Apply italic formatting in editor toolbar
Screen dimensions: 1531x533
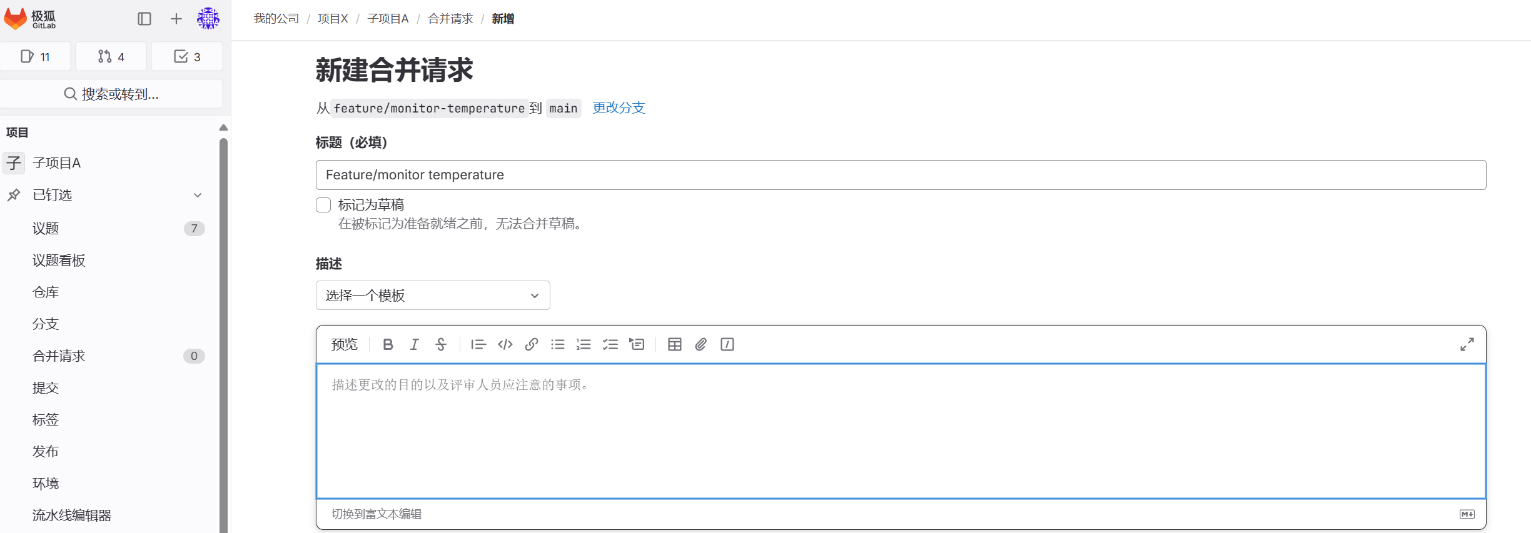pyautogui.click(x=414, y=344)
